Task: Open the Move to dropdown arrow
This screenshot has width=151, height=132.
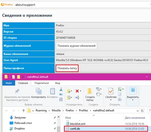Action: click(x=71, y=91)
